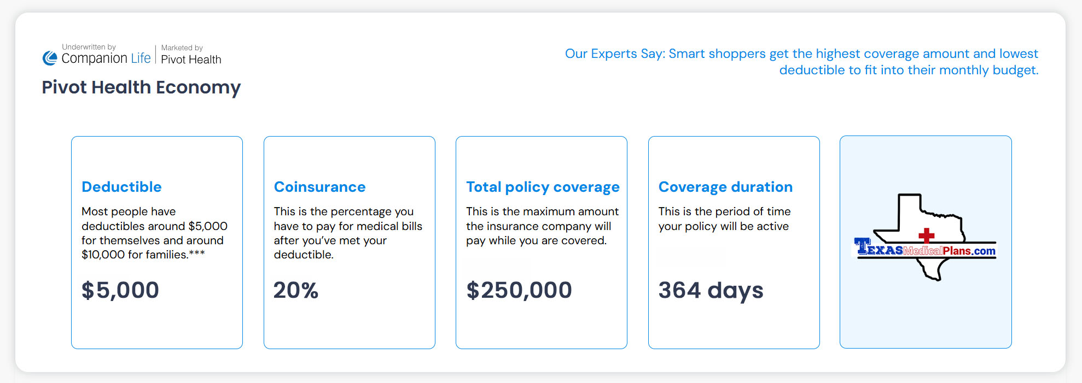Viewport: 1082px width, 383px height.
Task: Click the Companion Life swirl logo icon
Action: click(50, 58)
